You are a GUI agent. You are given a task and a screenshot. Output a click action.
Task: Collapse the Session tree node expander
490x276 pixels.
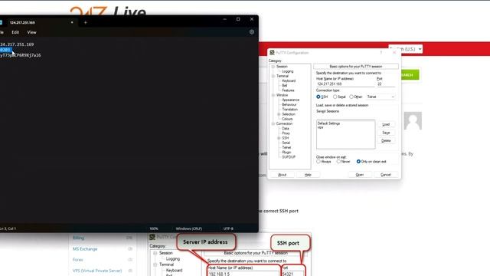point(273,67)
